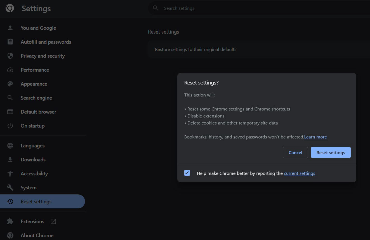Open Default browser via window icon
Viewport: 370px width, 240px height.
10,112
